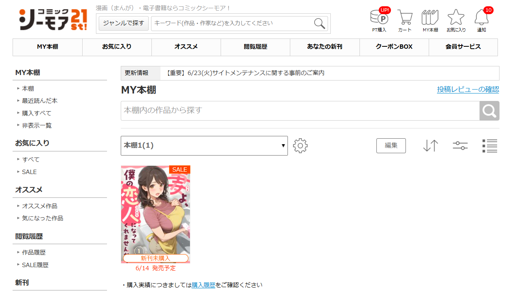Image resolution: width=505 pixels, height=295 pixels.
Task: Switch to list view icon
Action: 490,146
